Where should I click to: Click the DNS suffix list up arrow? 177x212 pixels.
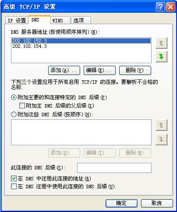click(161, 125)
